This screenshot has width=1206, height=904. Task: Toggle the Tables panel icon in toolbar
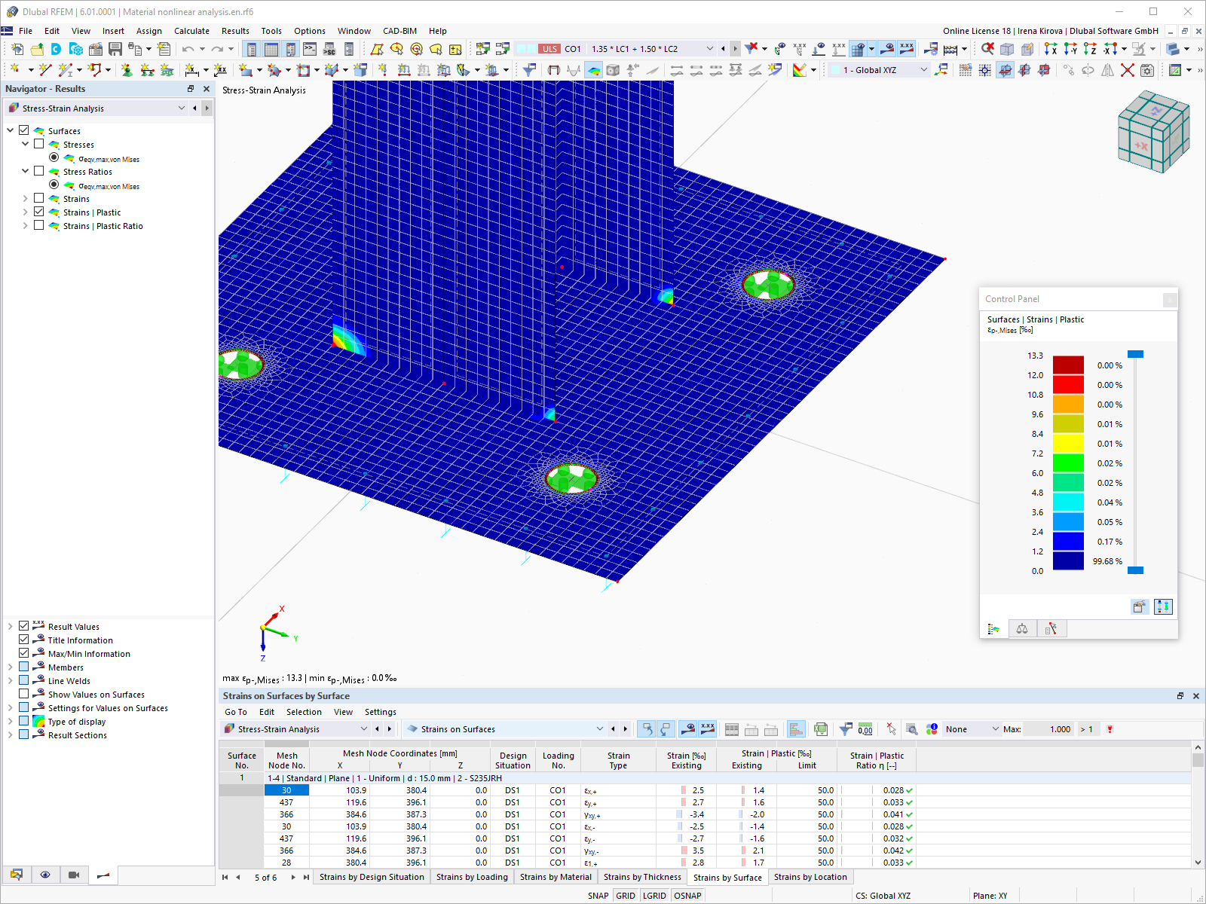point(271,49)
